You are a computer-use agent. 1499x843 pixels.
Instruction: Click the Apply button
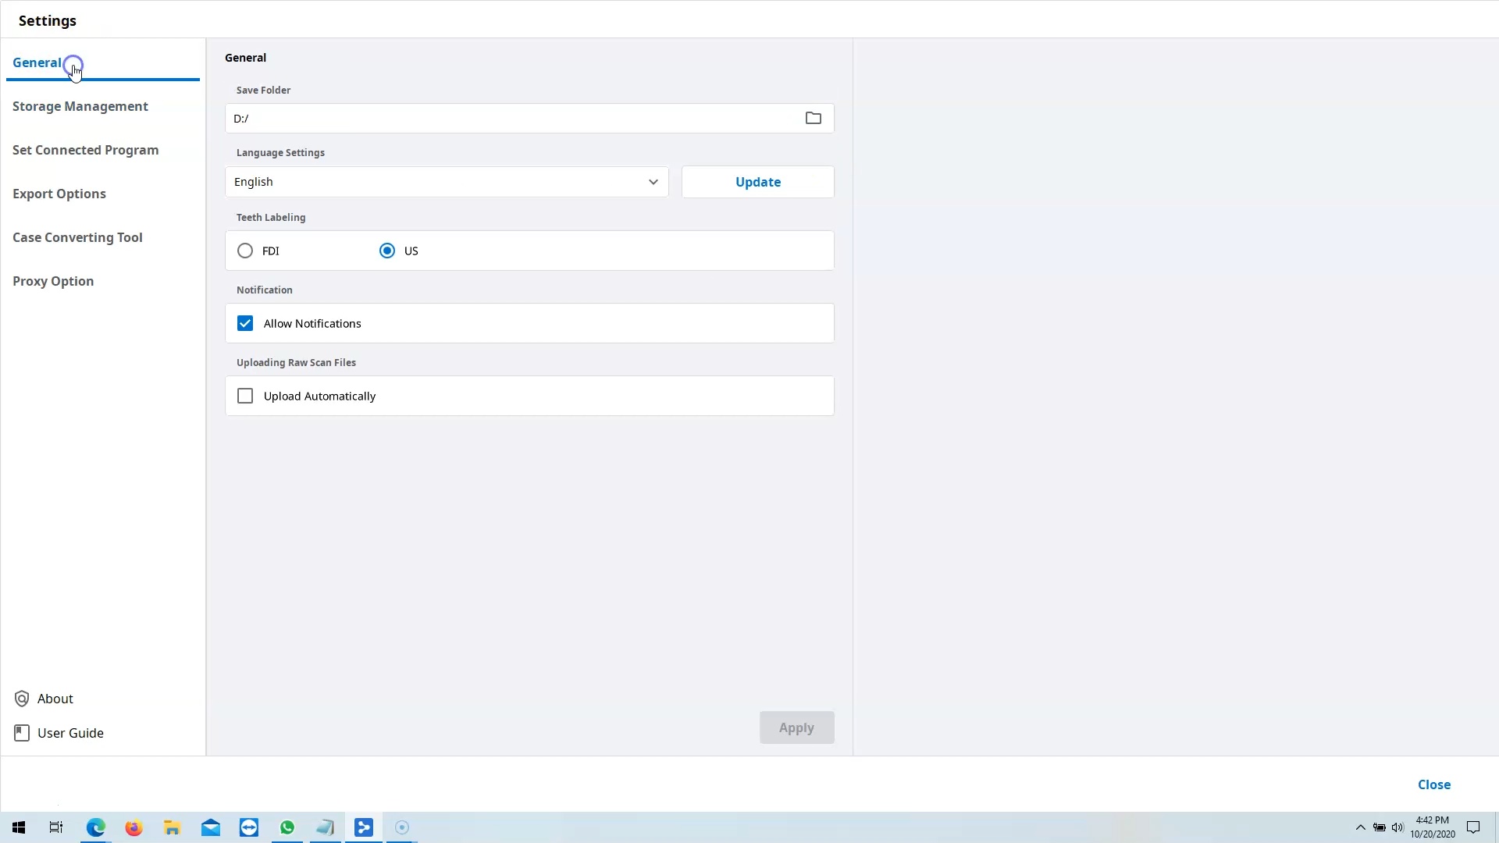click(x=796, y=727)
